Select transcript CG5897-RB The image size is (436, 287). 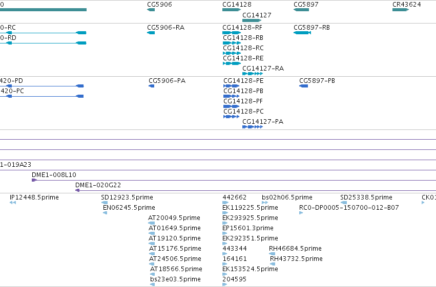click(x=312, y=28)
